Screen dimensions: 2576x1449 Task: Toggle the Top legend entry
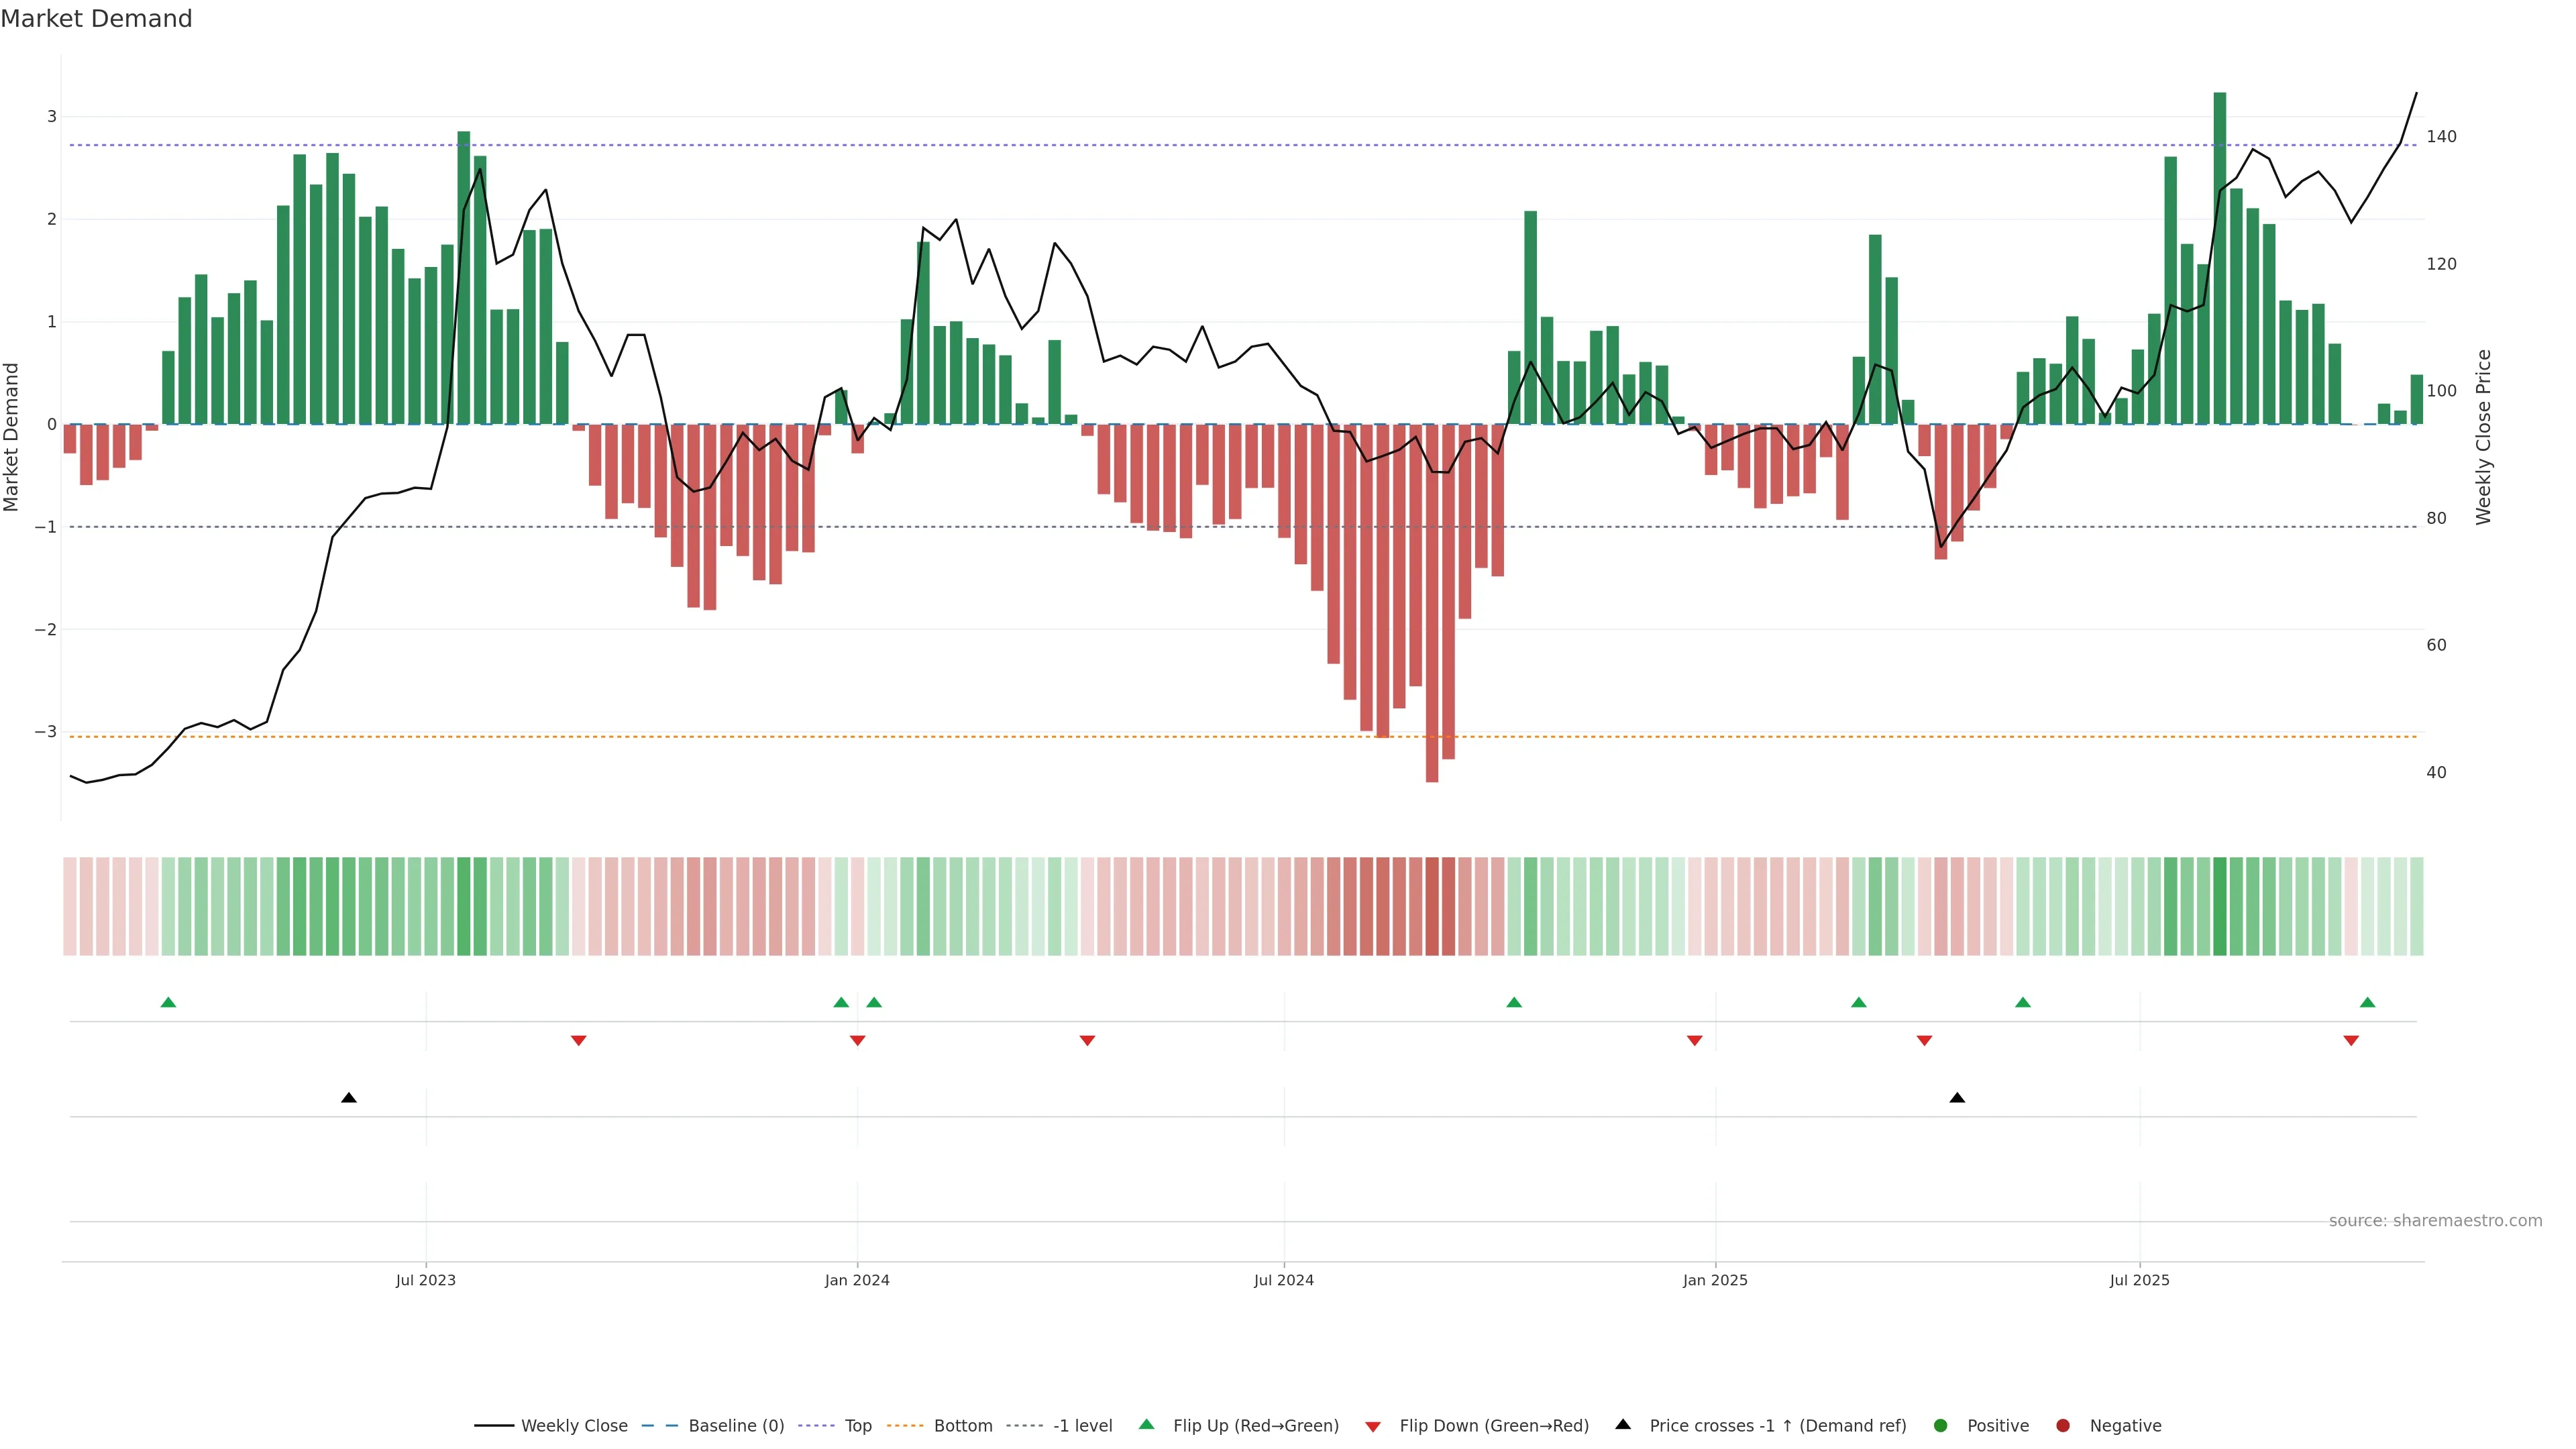857,1426
